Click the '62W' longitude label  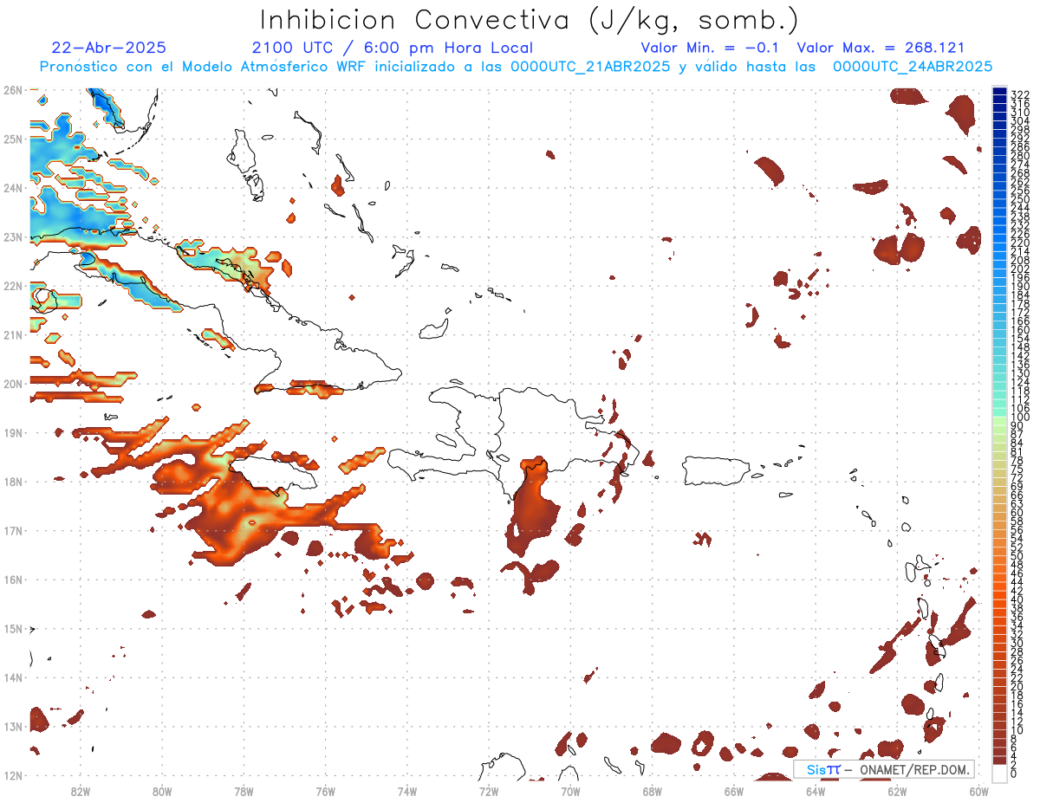click(897, 791)
